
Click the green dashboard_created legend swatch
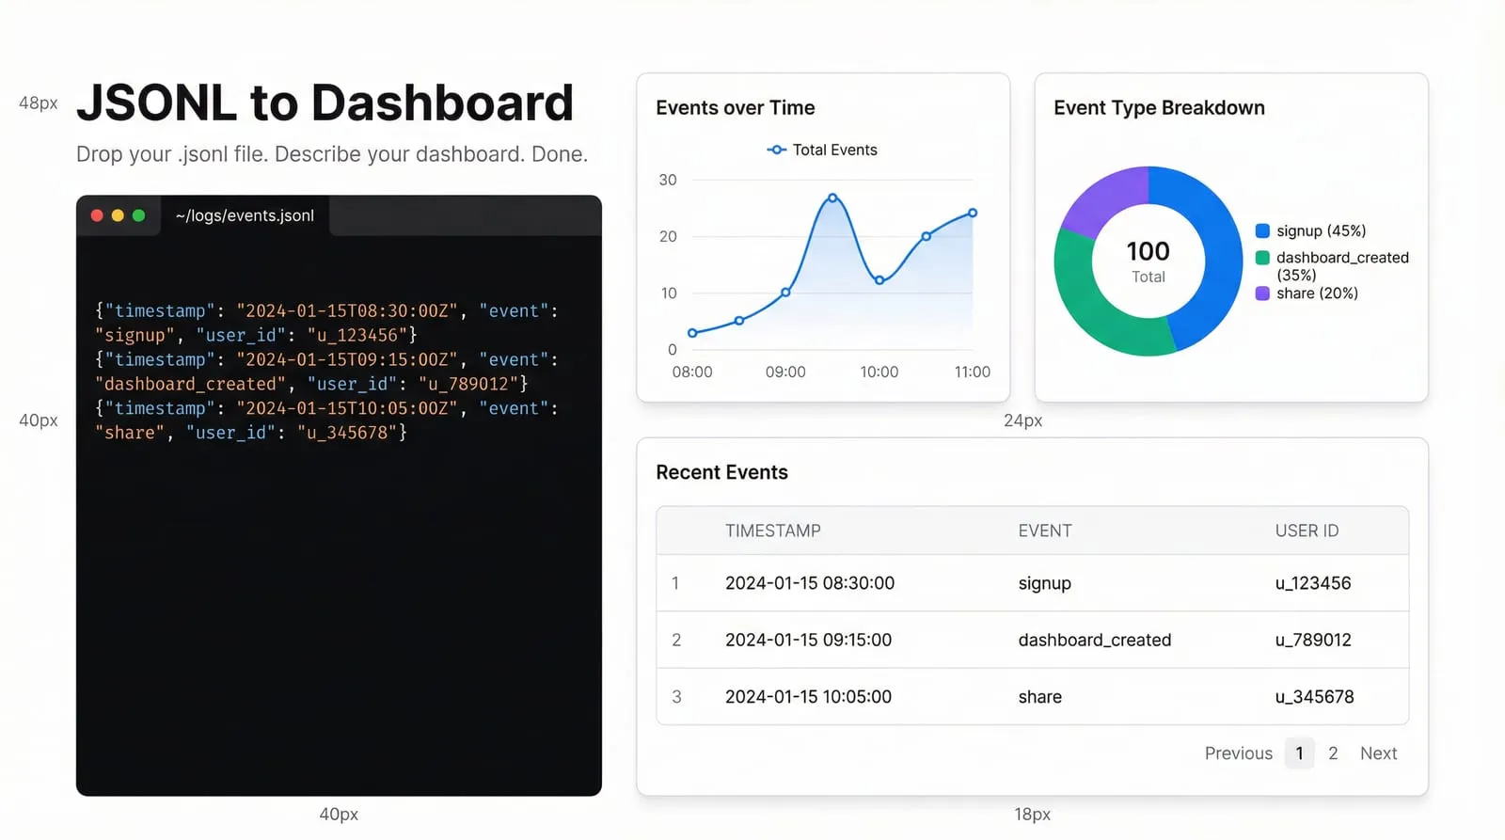click(1262, 258)
